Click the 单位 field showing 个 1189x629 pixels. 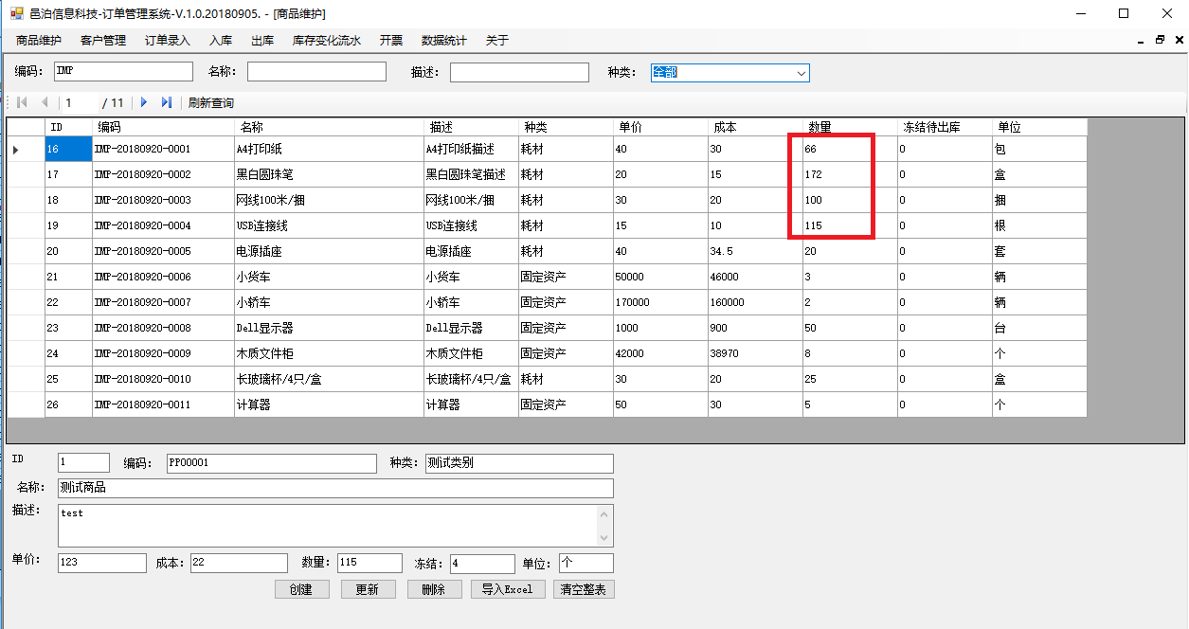pos(586,563)
